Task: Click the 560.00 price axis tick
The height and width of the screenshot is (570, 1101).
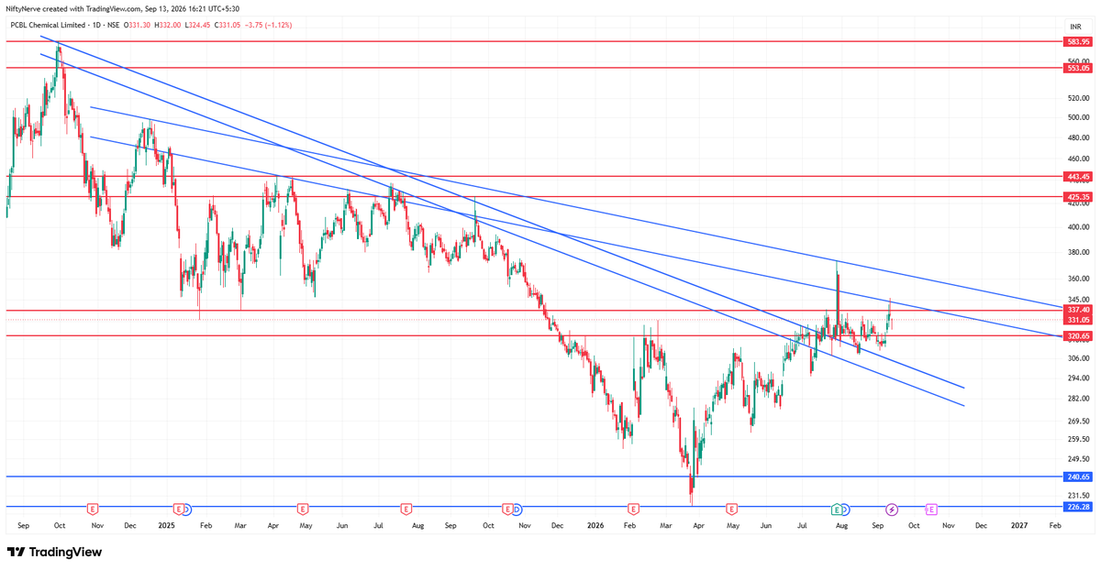Action: point(1078,62)
